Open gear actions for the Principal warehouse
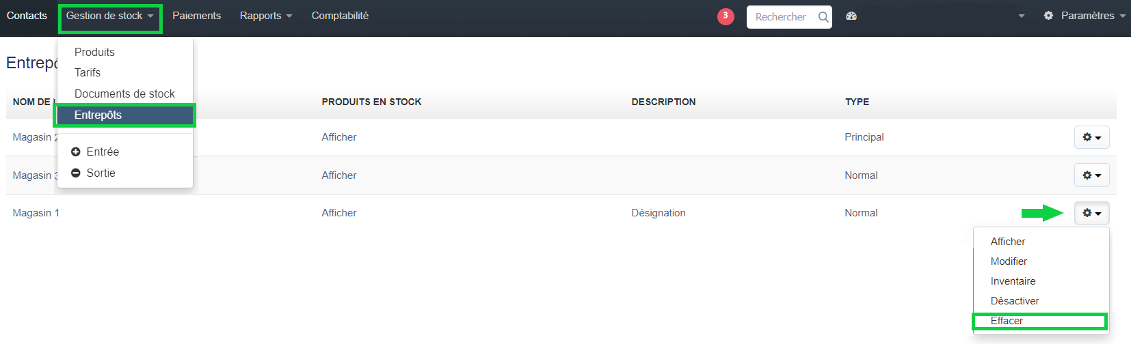The width and height of the screenshot is (1131, 344). (x=1091, y=137)
